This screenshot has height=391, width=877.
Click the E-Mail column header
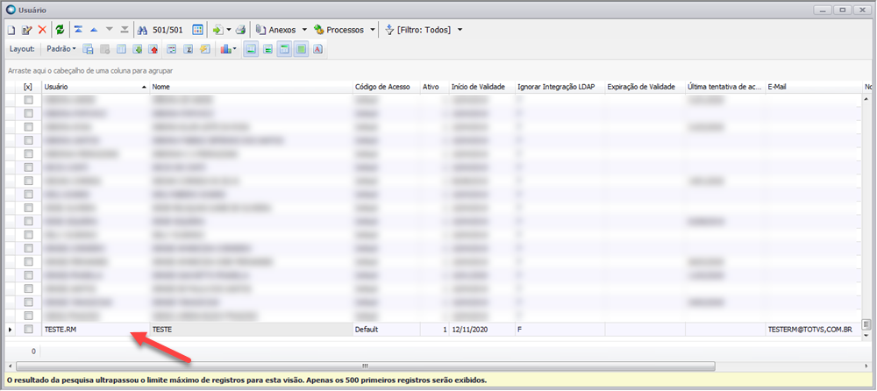[x=814, y=87]
